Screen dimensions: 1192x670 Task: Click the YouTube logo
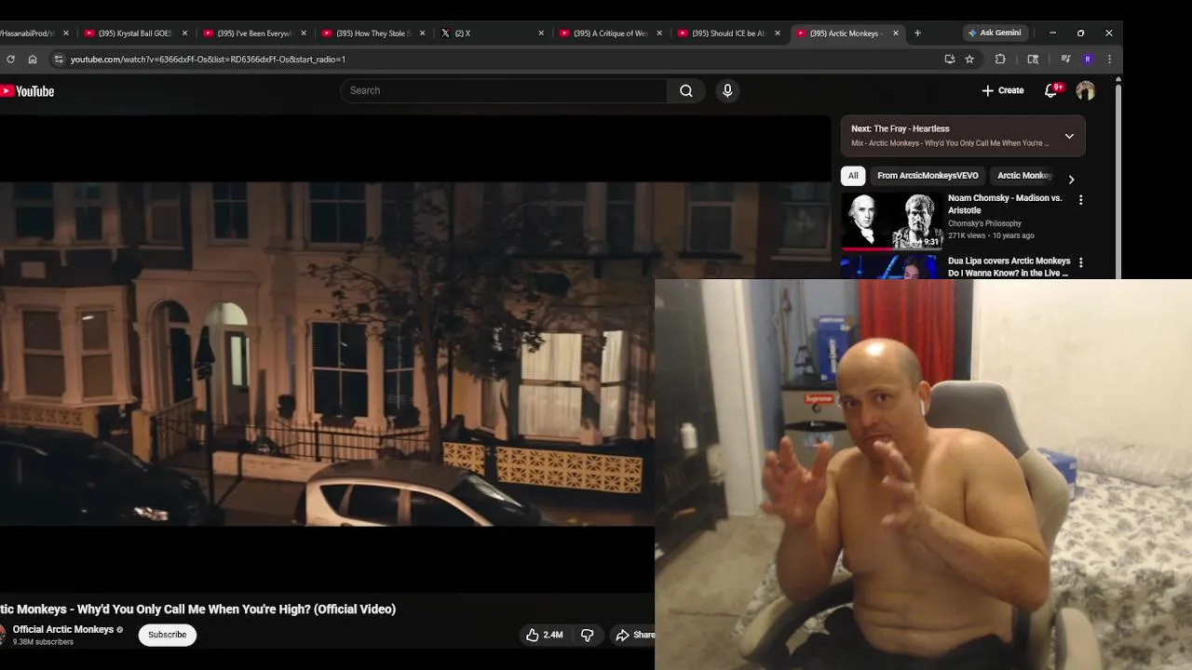click(x=27, y=91)
